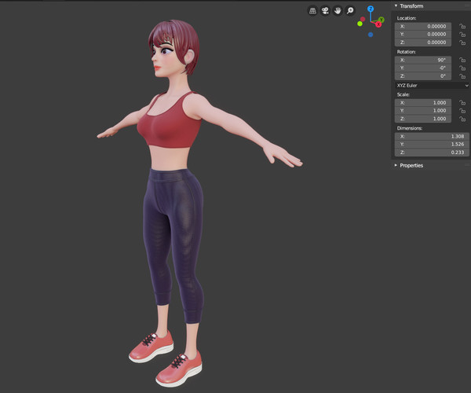The image size is (471, 393).
Task: Lock the Rotation Z value
Action: click(x=462, y=76)
